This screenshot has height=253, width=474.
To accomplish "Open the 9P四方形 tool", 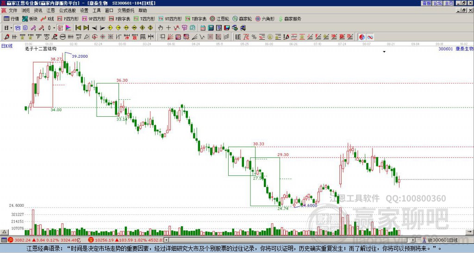I will coord(94,18).
